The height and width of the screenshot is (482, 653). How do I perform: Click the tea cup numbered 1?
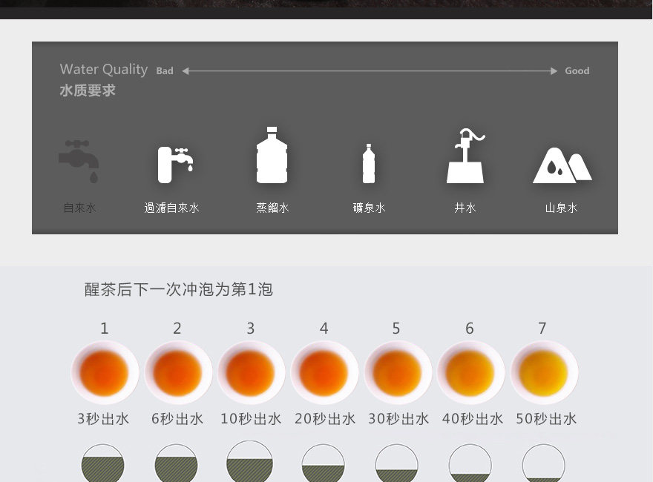pyautogui.click(x=105, y=372)
